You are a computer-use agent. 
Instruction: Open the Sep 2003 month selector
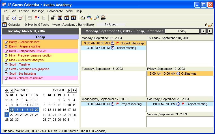click(x=21, y=90)
